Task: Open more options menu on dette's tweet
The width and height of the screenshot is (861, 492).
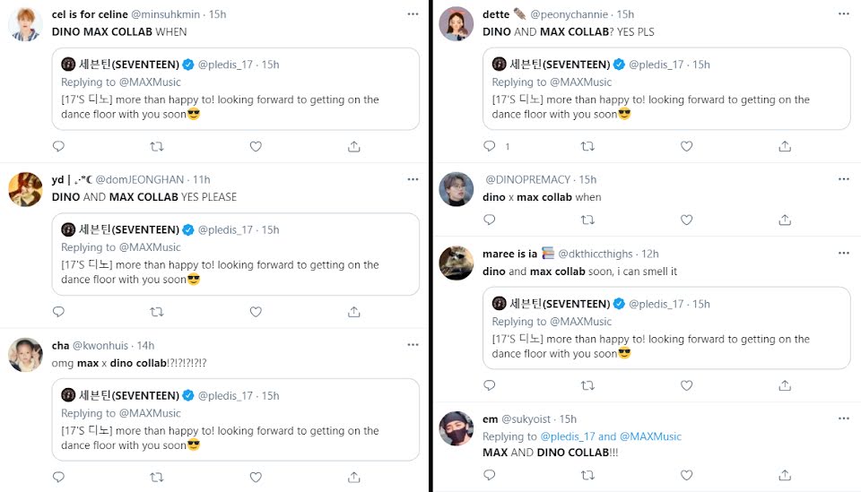Action: point(842,14)
